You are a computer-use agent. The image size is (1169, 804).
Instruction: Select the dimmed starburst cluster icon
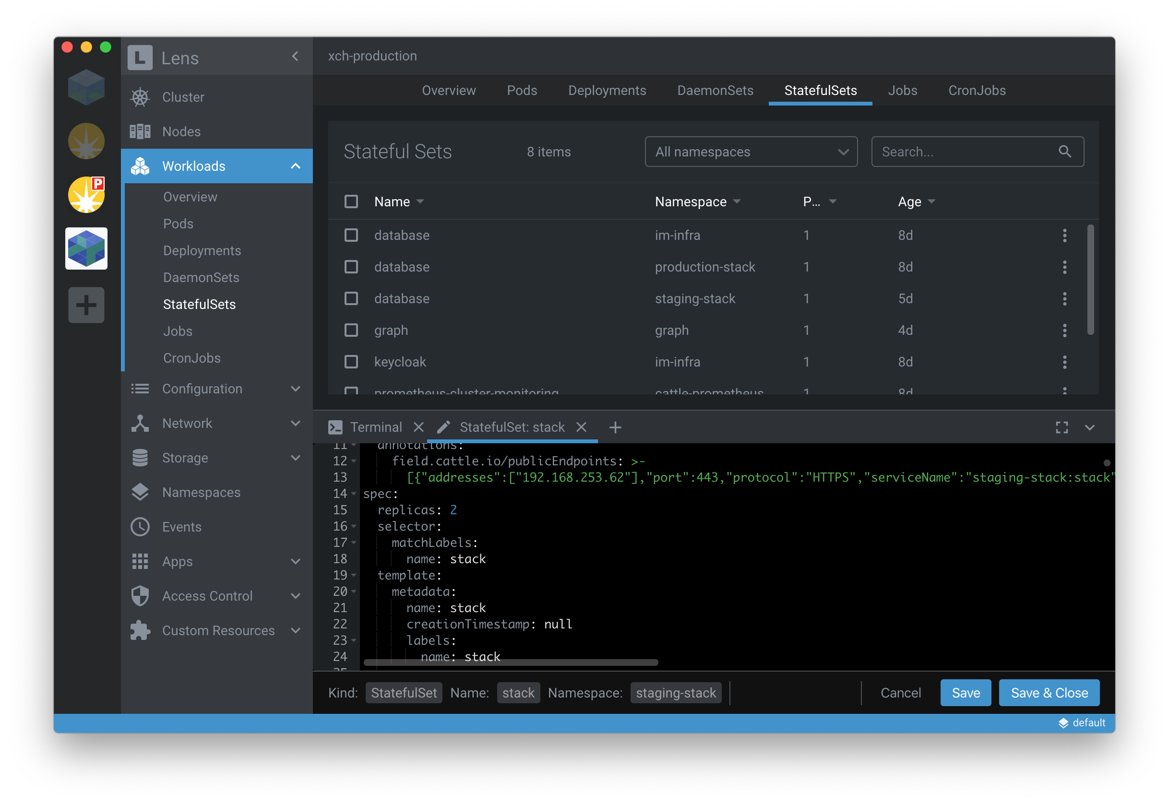(86, 141)
